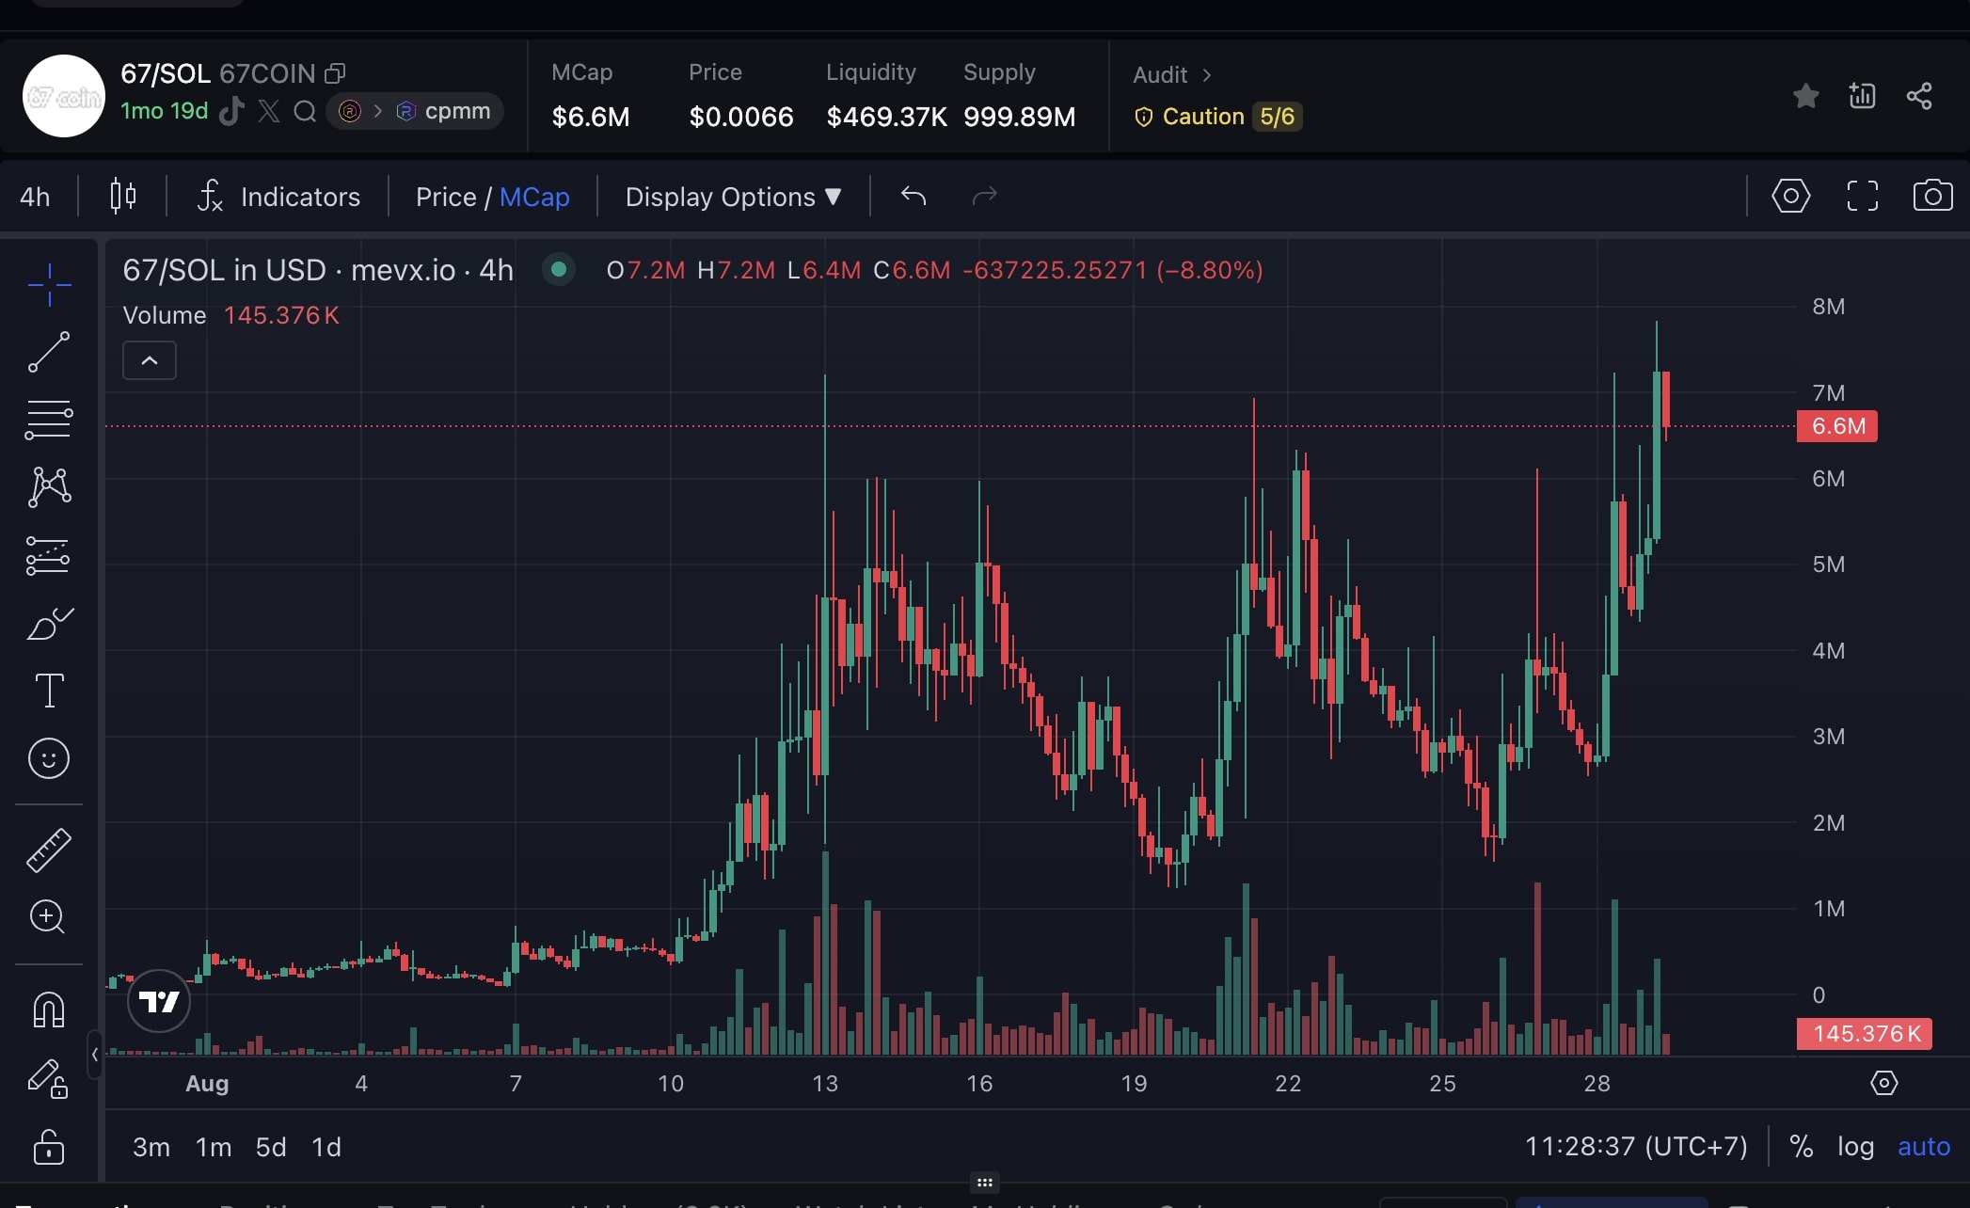
Task: Toggle log scale mode
Action: pos(1855,1146)
